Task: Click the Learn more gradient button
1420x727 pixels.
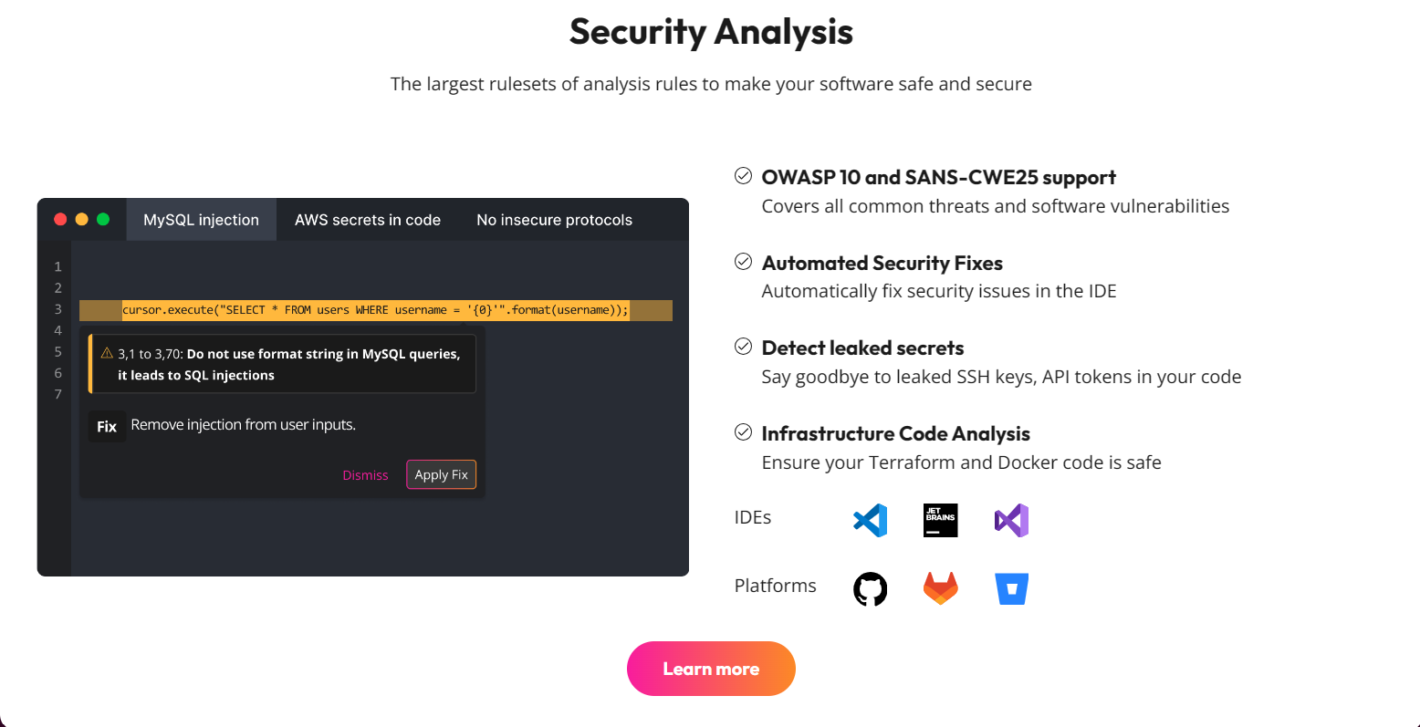Action: tap(711, 669)
